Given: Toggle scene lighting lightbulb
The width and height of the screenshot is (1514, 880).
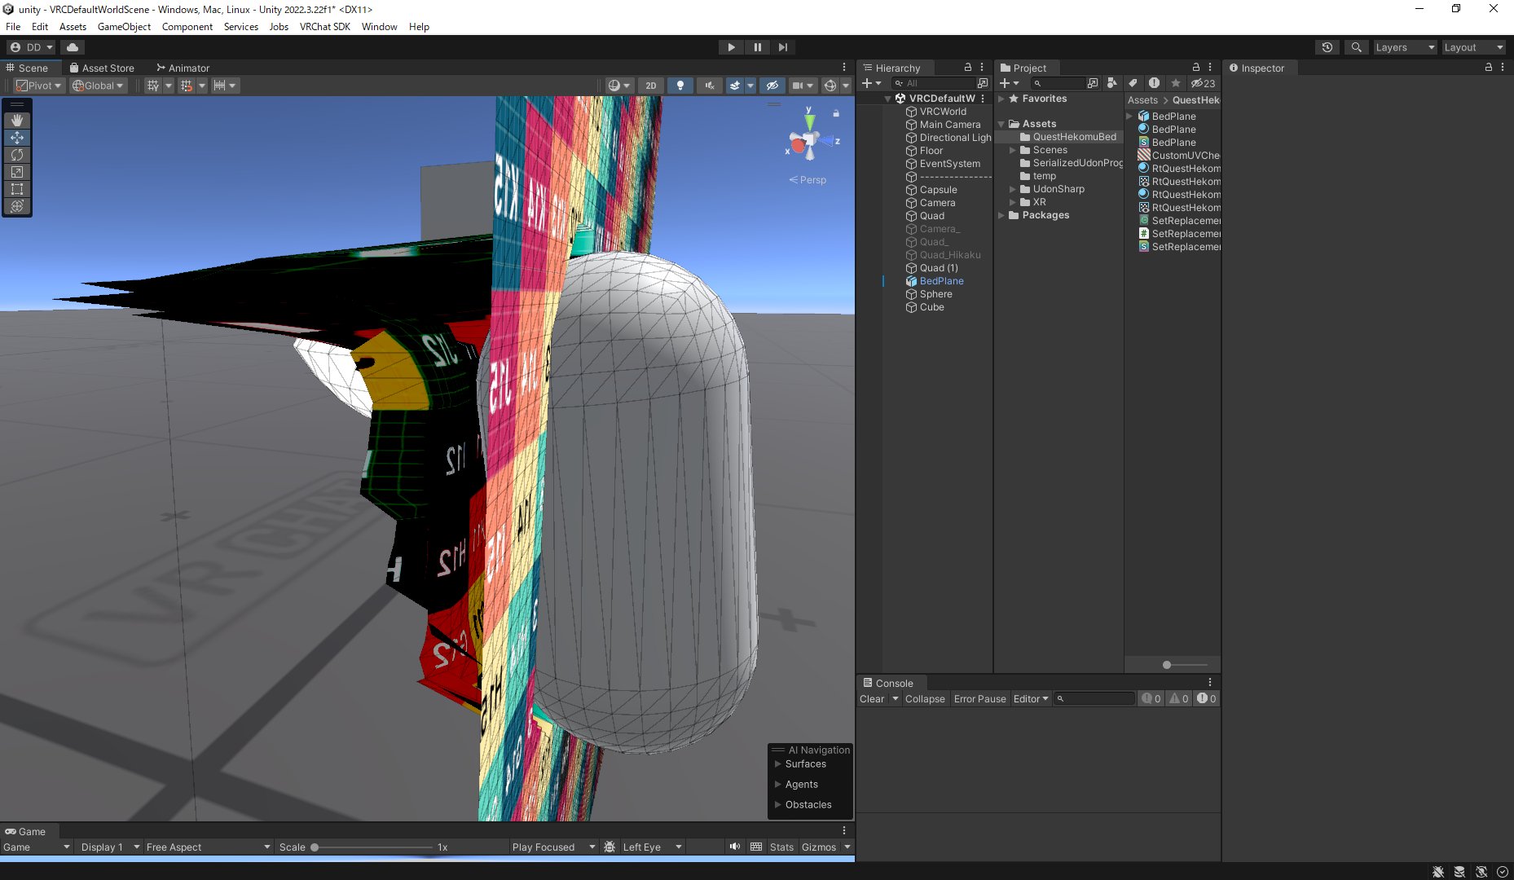Looking at the screenshot, I should tap(680, 86).
